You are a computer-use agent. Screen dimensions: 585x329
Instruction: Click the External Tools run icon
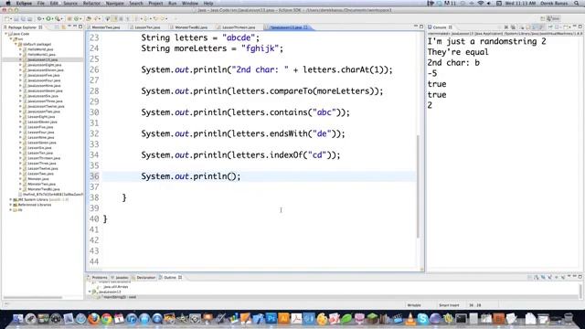58,18
